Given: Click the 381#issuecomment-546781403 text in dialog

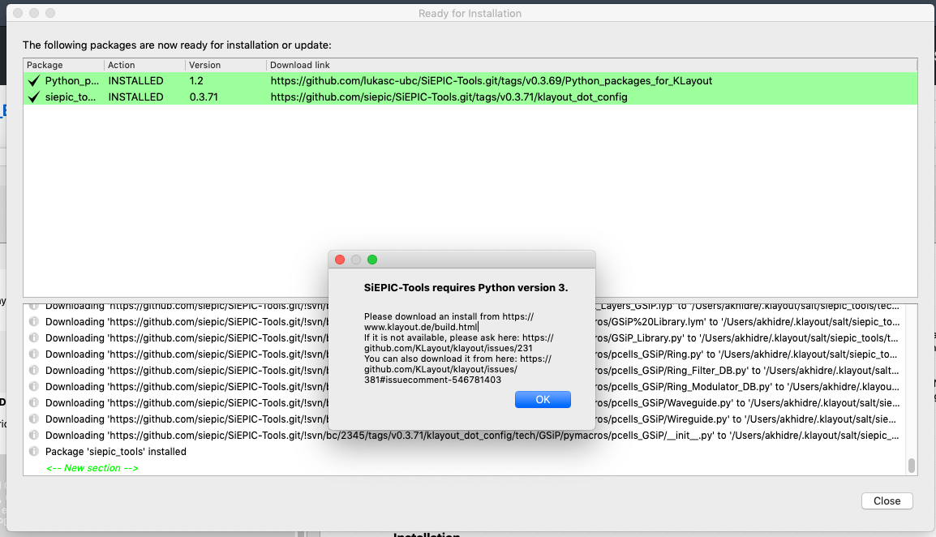Looking at the screenshot, I should click(x=433, y=380).
